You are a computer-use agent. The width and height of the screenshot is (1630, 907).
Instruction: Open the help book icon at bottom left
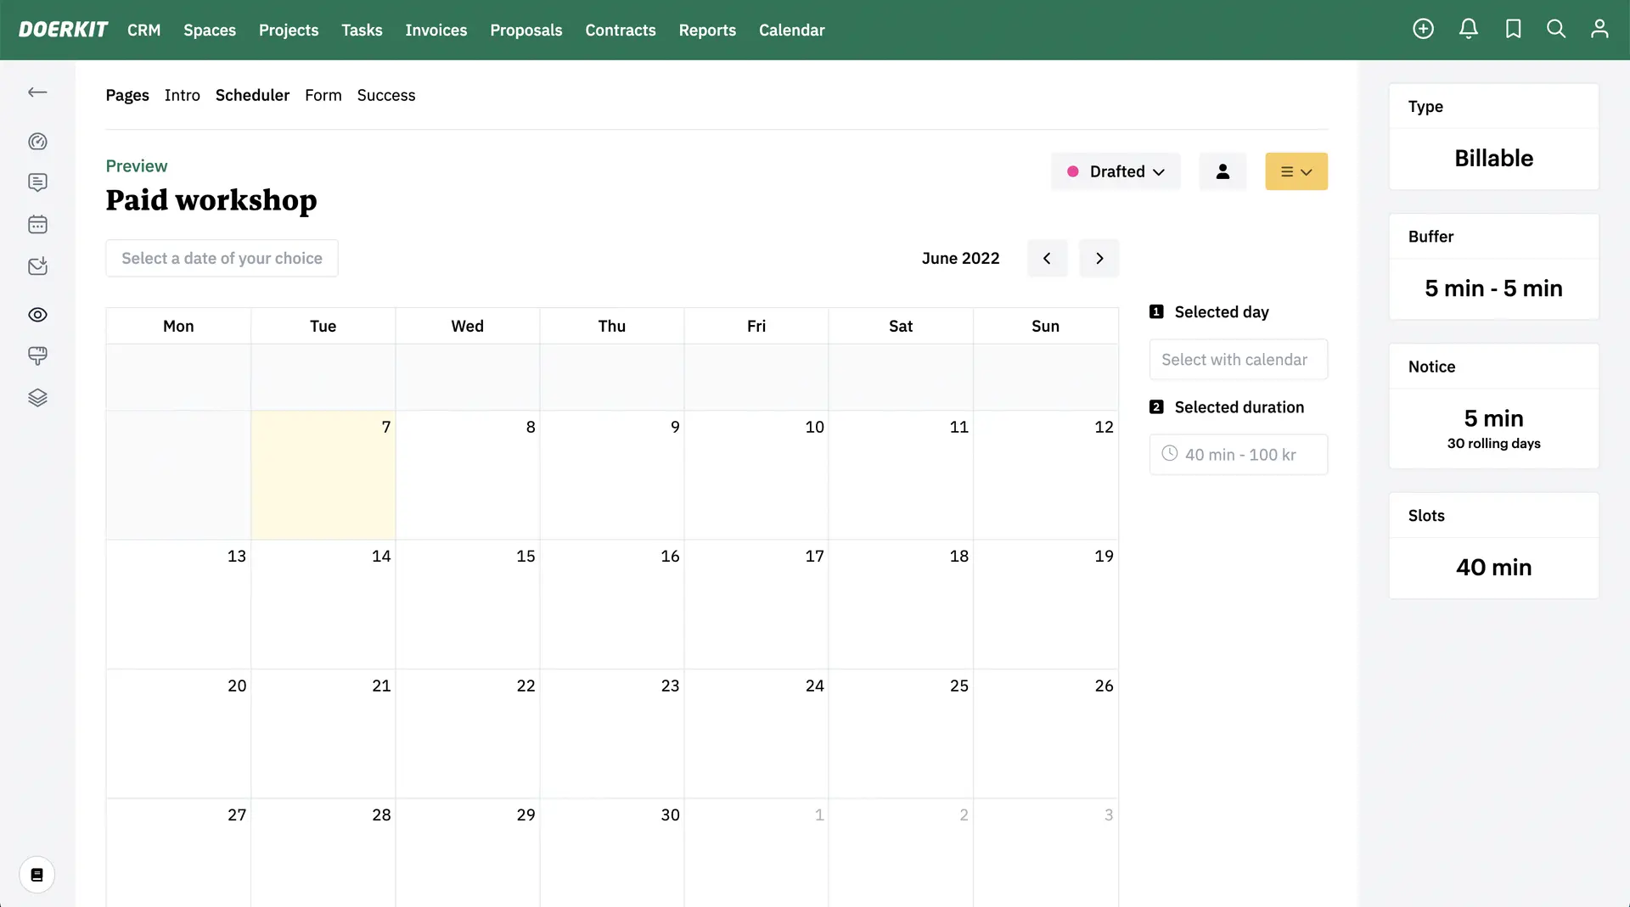point(37,875)
